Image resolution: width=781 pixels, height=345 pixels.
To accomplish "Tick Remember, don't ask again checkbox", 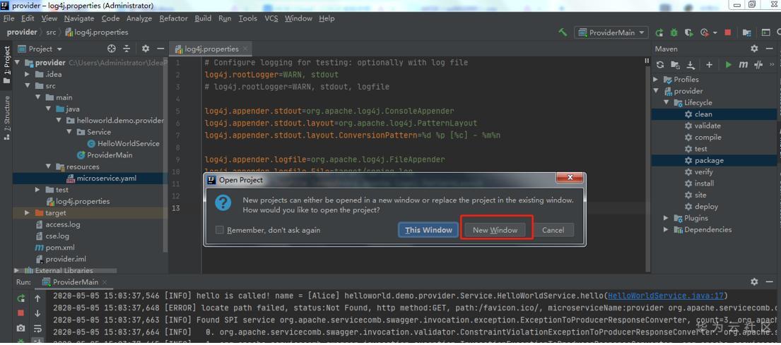I will click(220, 230).
